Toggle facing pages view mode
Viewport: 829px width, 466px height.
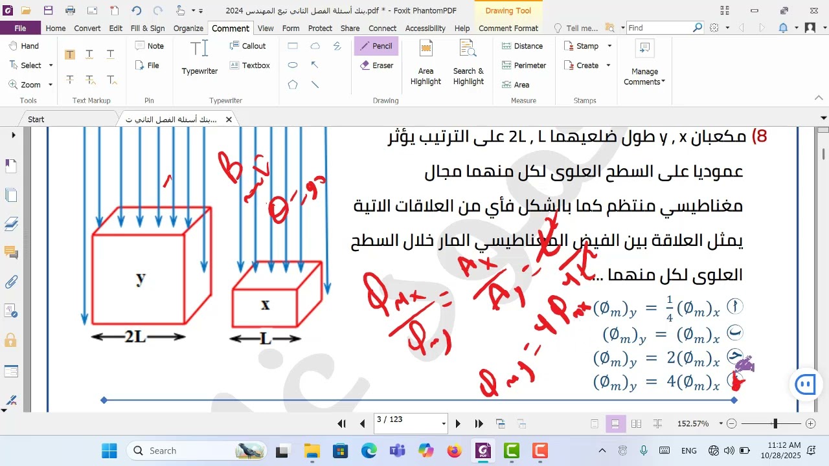point(636,424)
